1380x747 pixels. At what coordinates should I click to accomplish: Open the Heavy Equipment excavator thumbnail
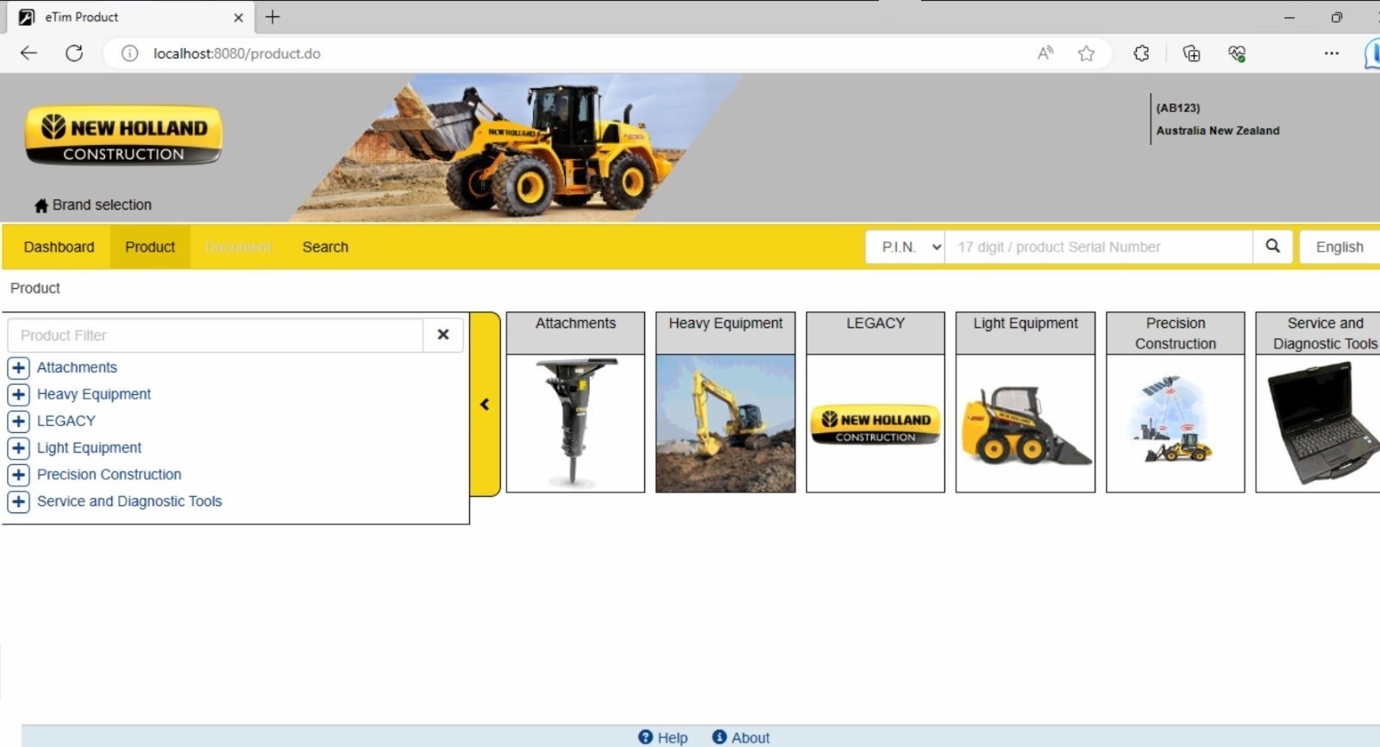tap(725, 424)
